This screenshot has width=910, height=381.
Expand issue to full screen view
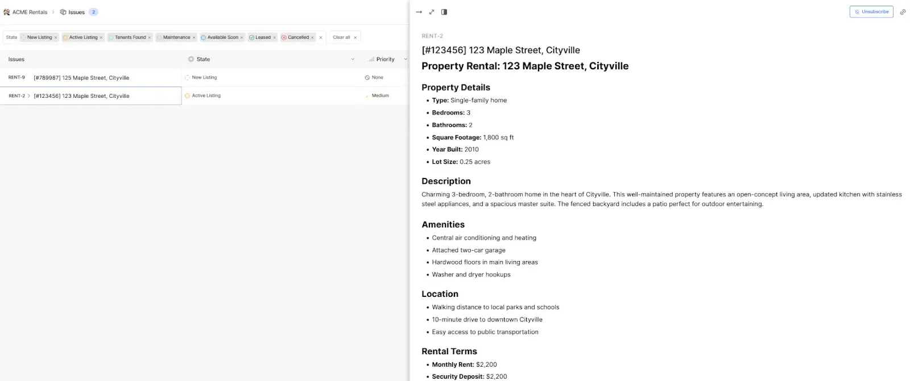click(x=432, y=12)
